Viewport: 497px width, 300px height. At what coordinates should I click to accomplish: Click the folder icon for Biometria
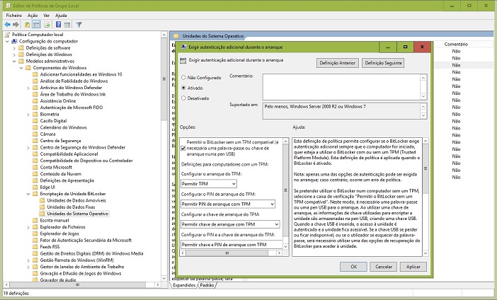coord(35,114)
